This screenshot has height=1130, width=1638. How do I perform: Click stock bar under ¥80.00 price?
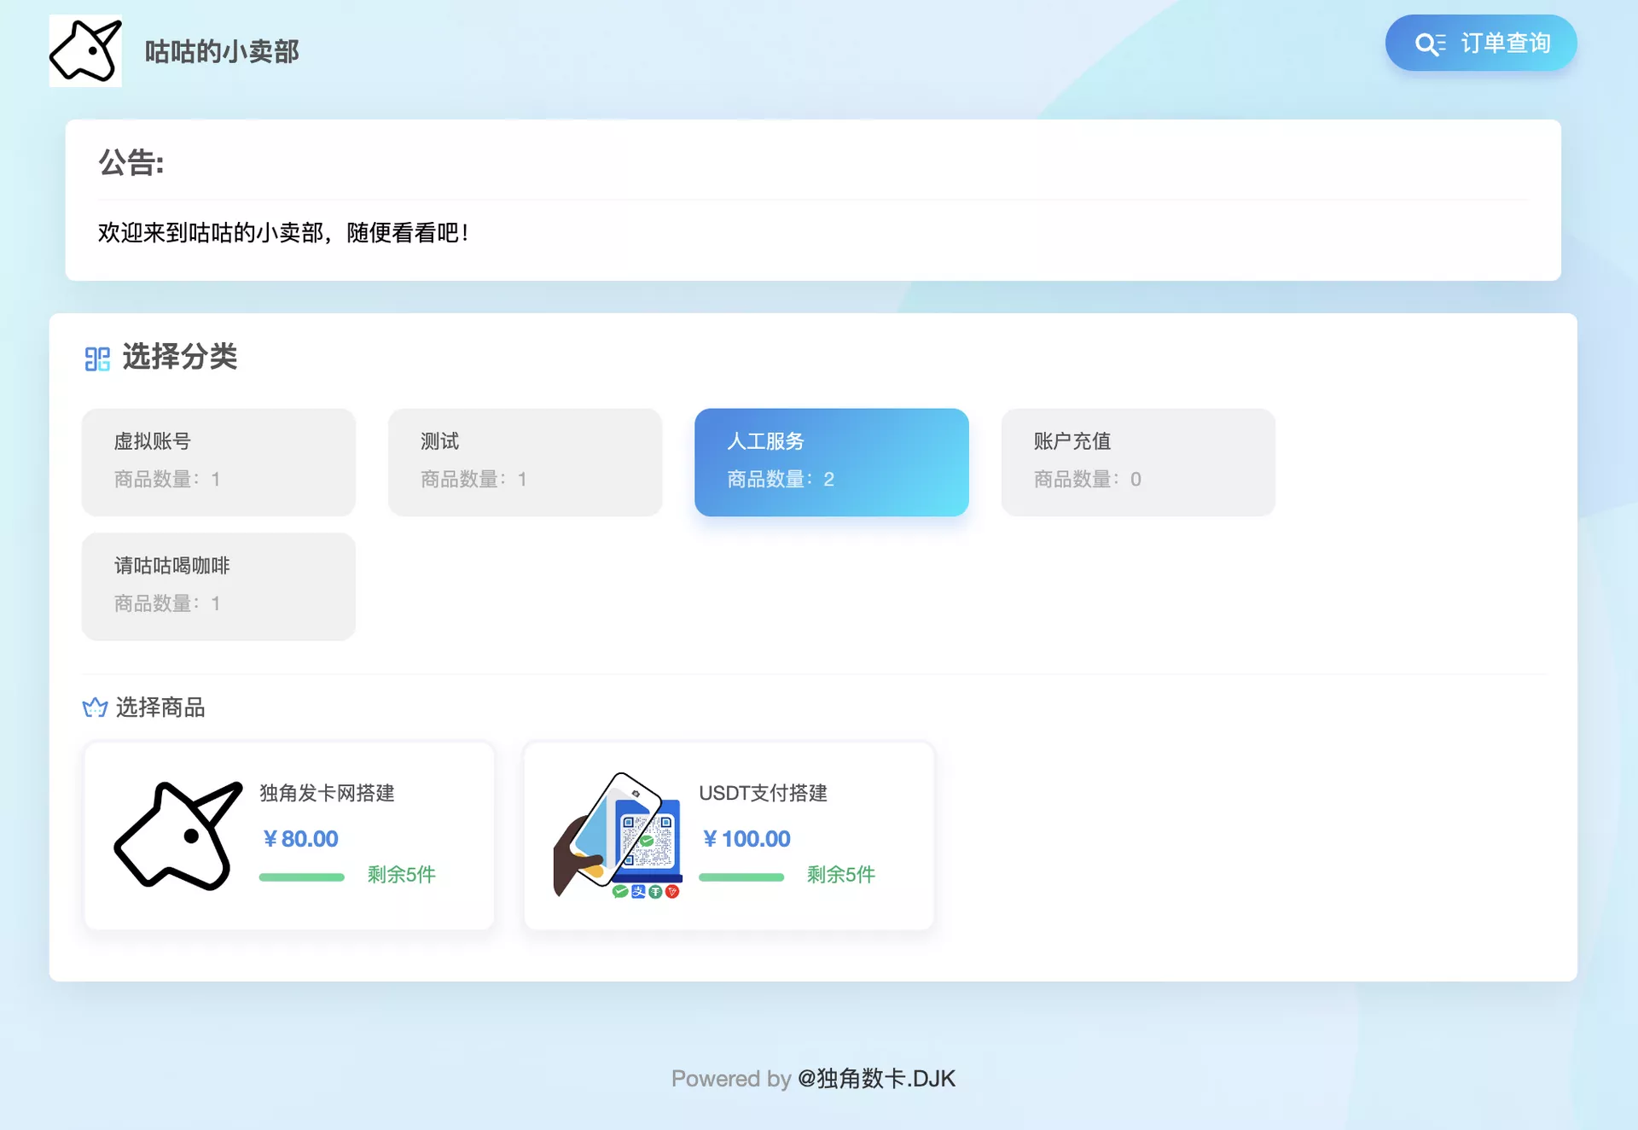(x=302, y=877)
